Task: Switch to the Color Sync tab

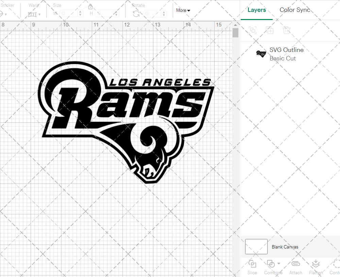Action: 295,10
